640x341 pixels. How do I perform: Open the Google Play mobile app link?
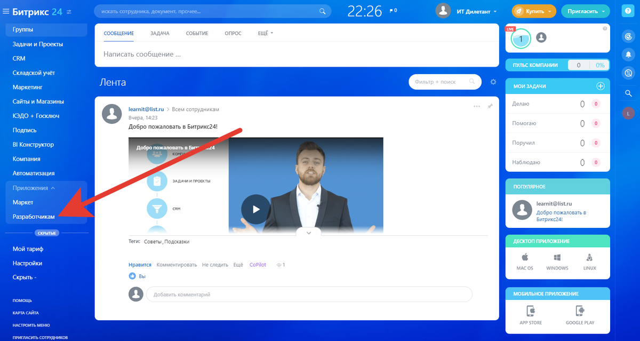coord(580,315)
